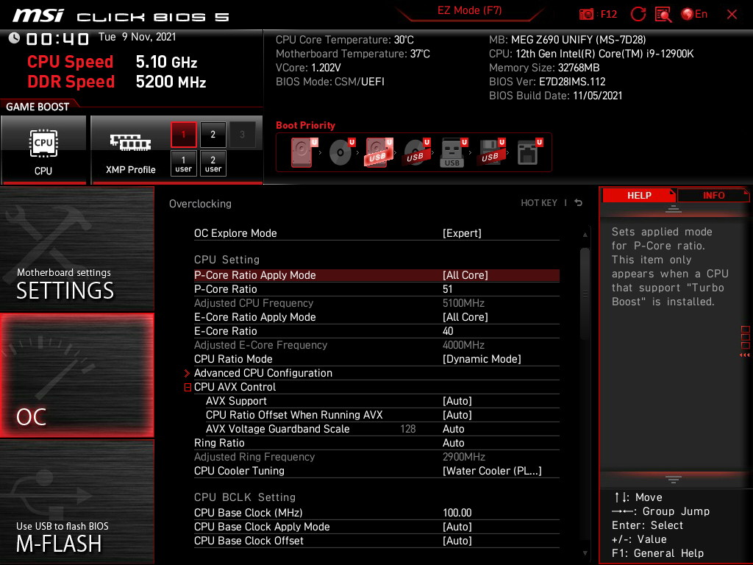
Task: Open the OC overclocking section
Action: click(x=76, y=376)
